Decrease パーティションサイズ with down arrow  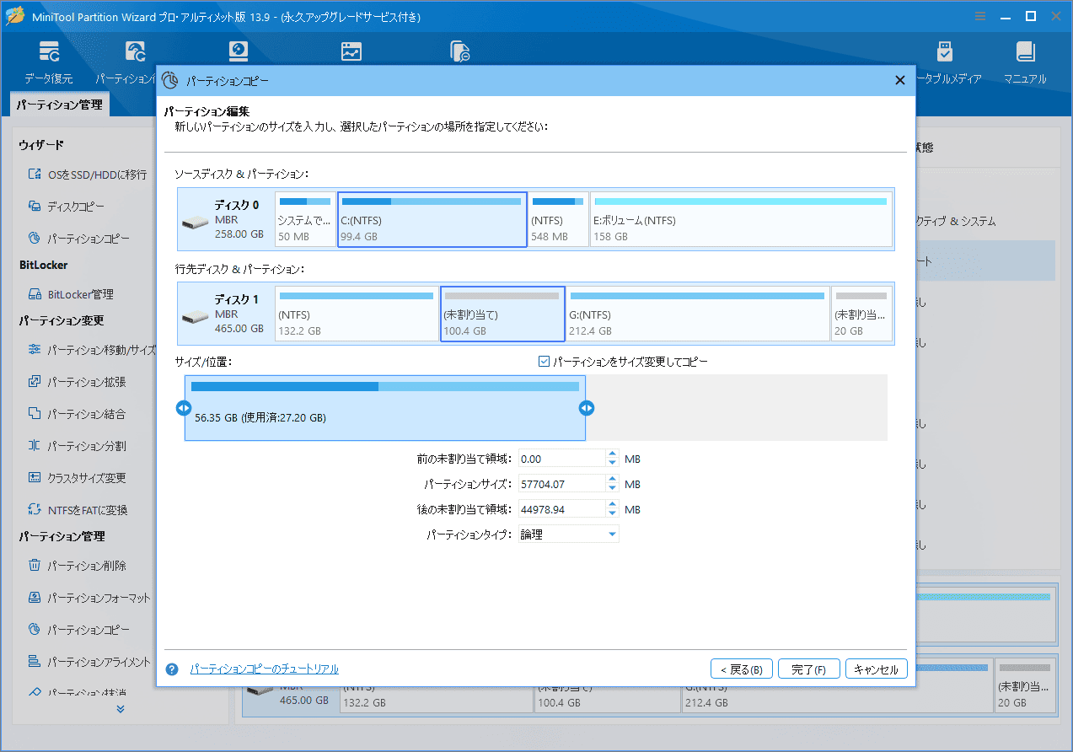(613, 488)
